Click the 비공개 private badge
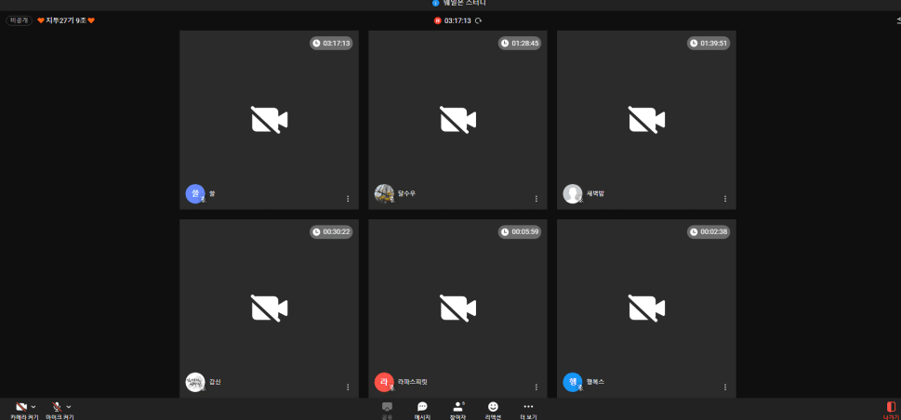 point(19,20)
